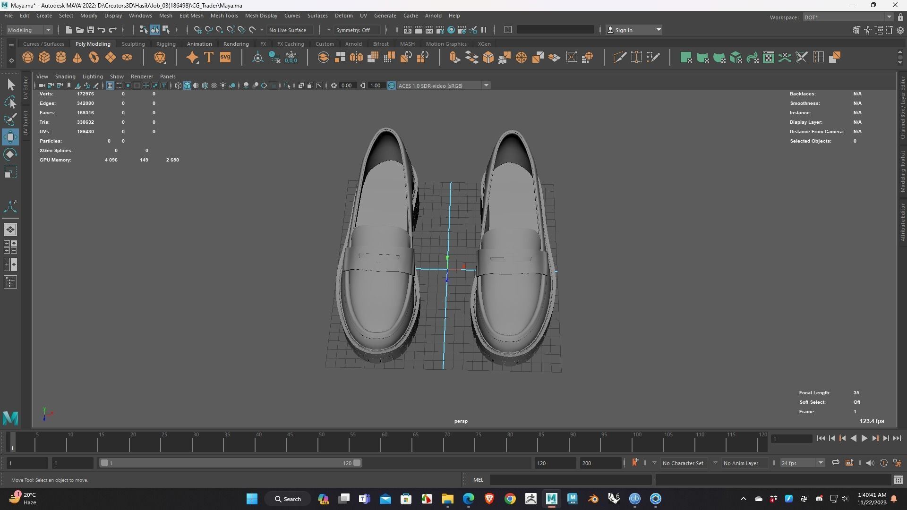Open a scene with the folder icon
The height and width of the screenshot is (510, 907).
click(80, 30)
